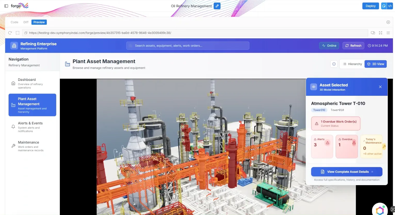Expand the preview to fullscreen
Viewport: 395px width, 215px height.
tap(381, 33)
